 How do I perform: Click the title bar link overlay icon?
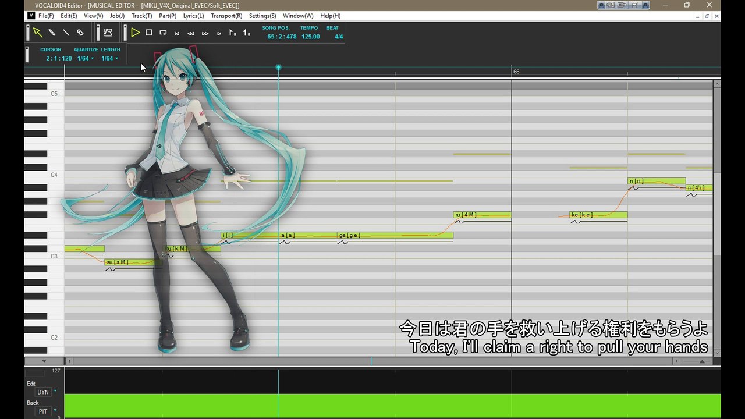tap(611, 5)
